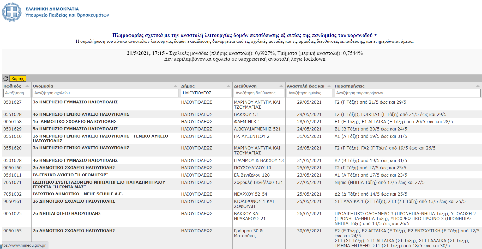Expand the small arrow next to page title

[x=376, y=35]
